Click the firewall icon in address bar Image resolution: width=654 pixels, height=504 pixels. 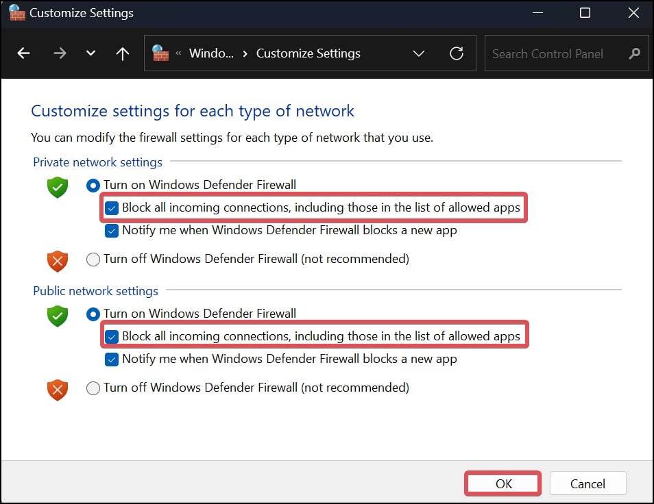pos(160,53)
